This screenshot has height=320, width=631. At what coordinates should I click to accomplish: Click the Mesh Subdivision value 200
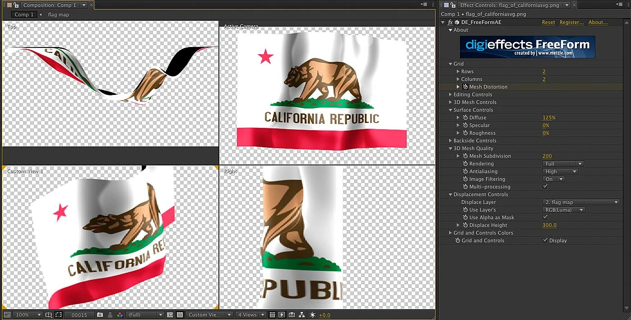pos(547,156)
